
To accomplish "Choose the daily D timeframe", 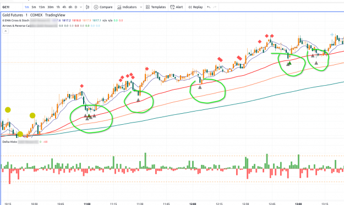I will coord(76,7).
